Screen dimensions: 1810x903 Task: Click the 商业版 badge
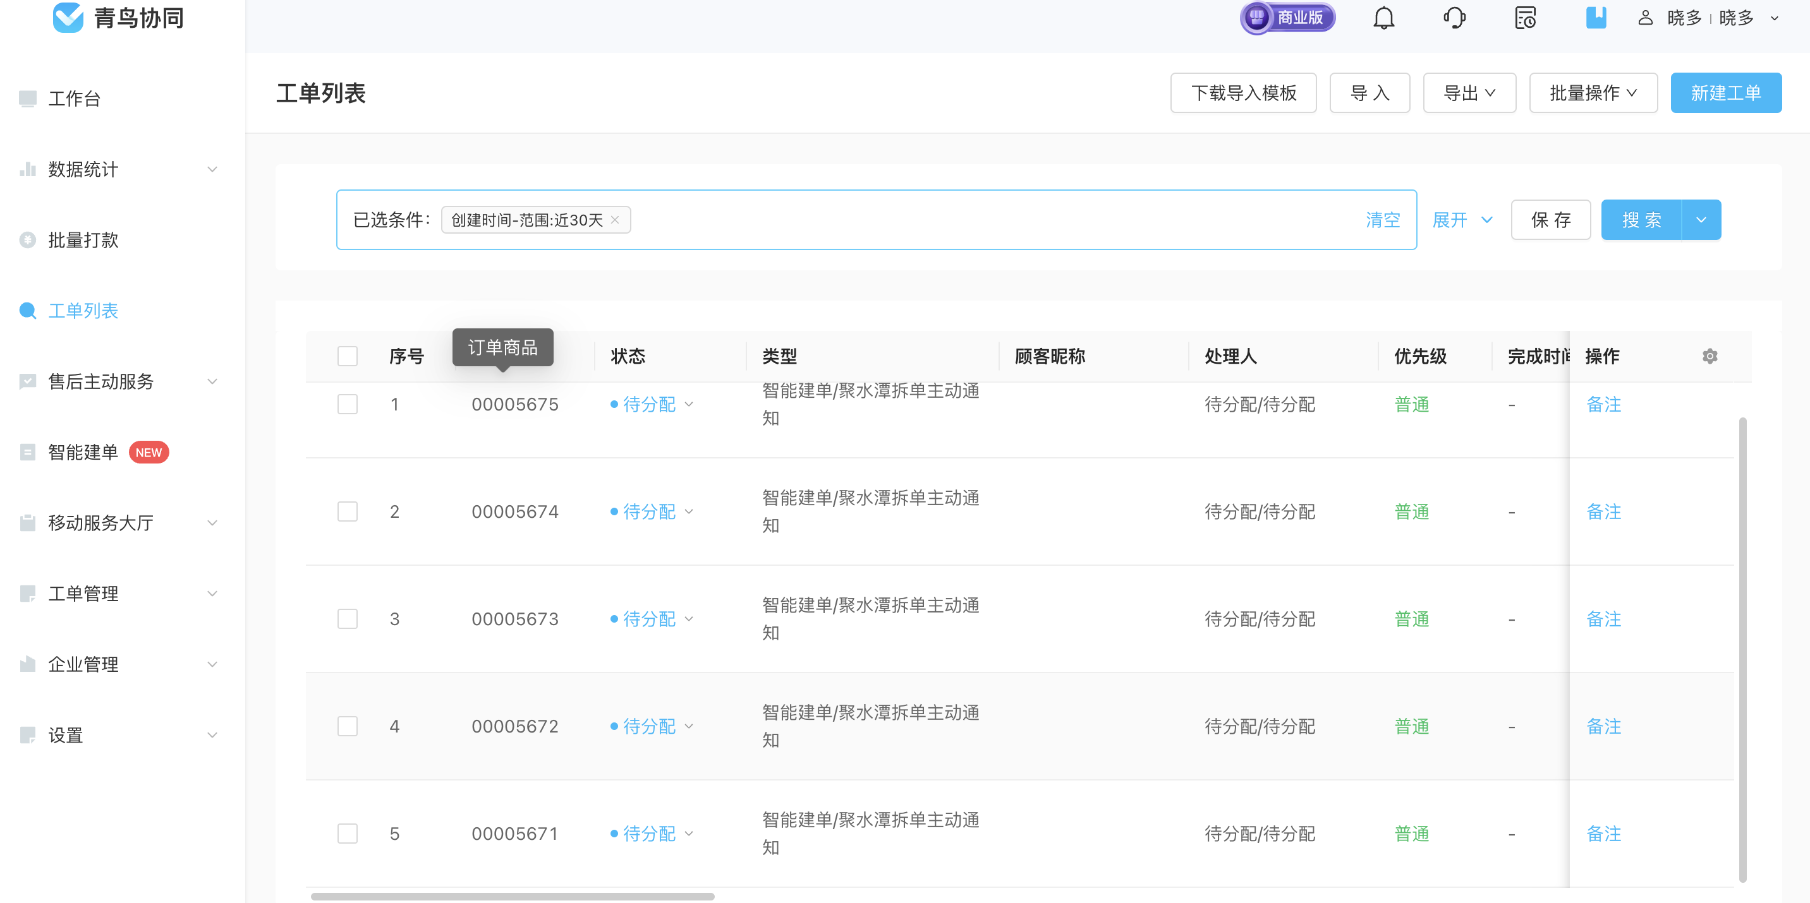coord(1287,18)
